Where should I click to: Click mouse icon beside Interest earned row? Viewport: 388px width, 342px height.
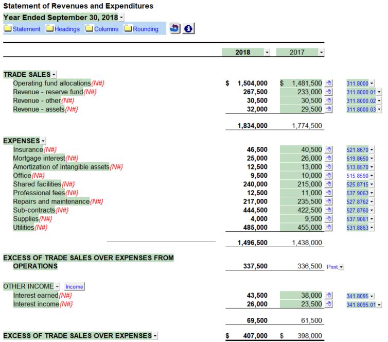tap(328, 296)
